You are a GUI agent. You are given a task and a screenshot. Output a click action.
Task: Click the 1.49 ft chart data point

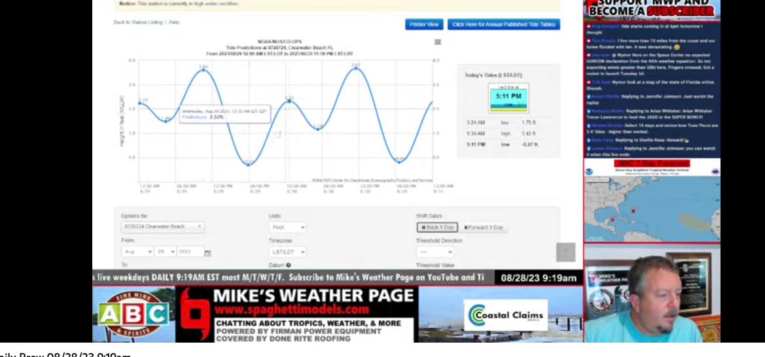point(166,121)
